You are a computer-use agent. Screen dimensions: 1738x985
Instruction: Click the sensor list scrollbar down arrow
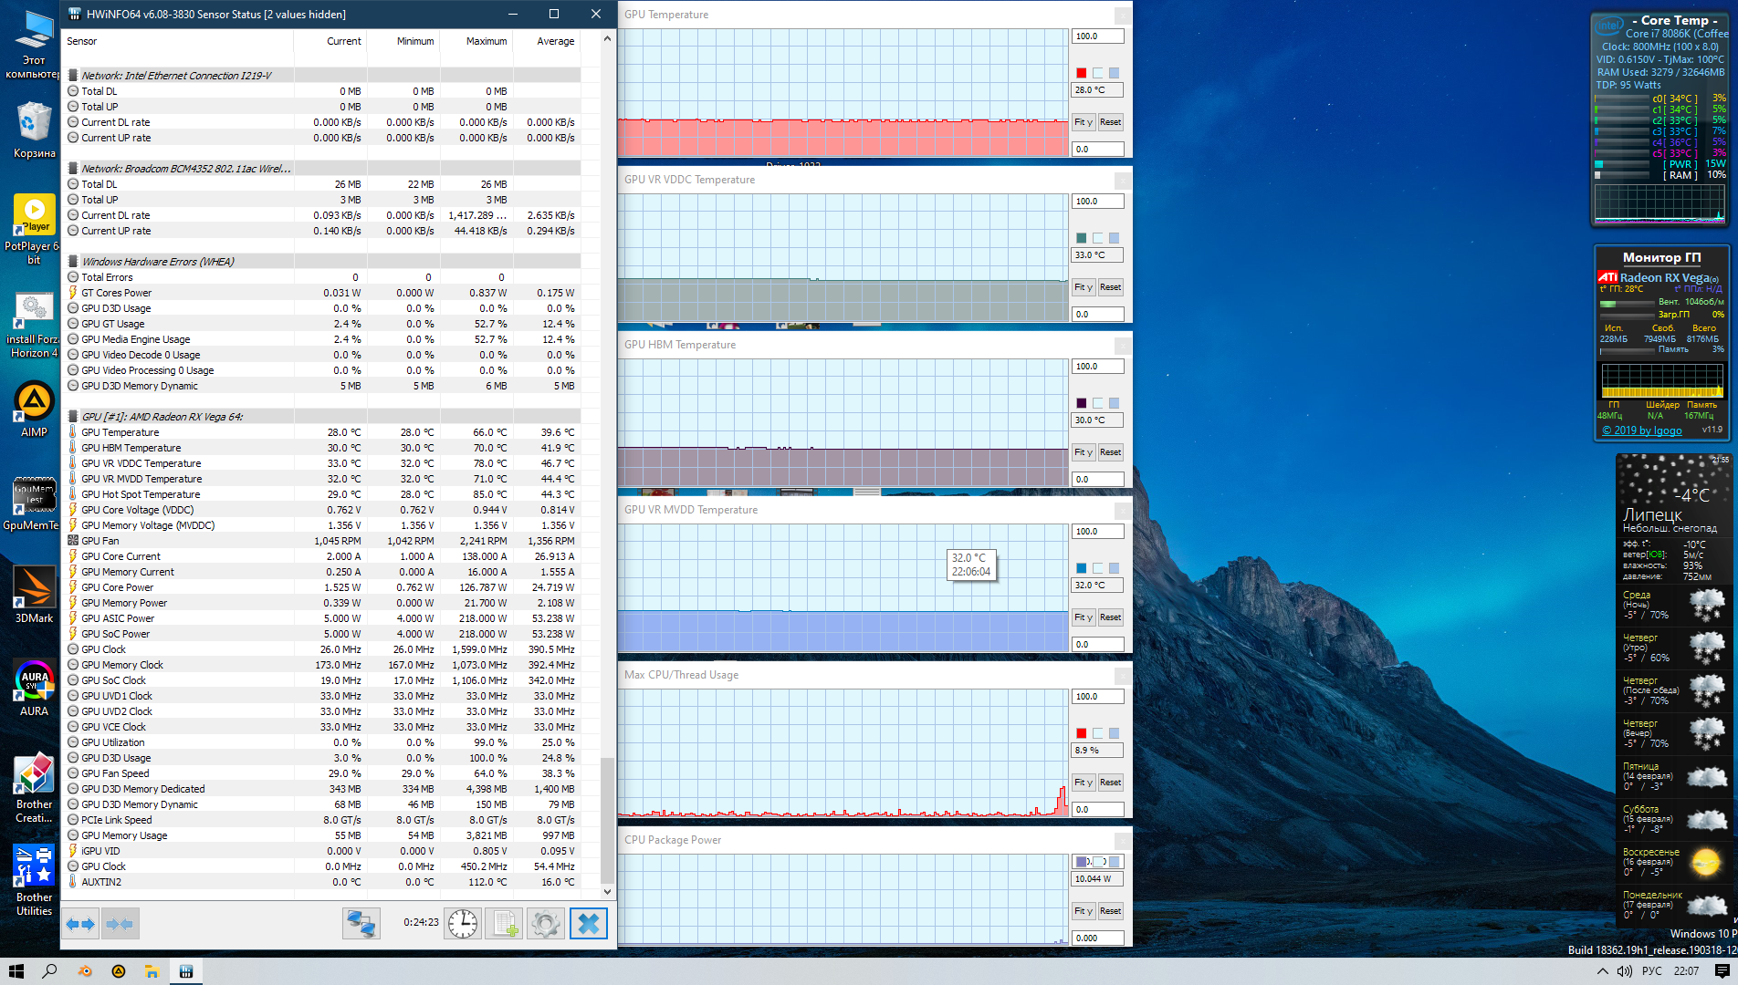(x=608, y=891)
